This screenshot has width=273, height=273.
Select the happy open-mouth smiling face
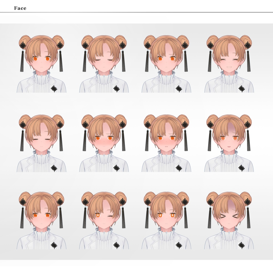pos(229,64)
